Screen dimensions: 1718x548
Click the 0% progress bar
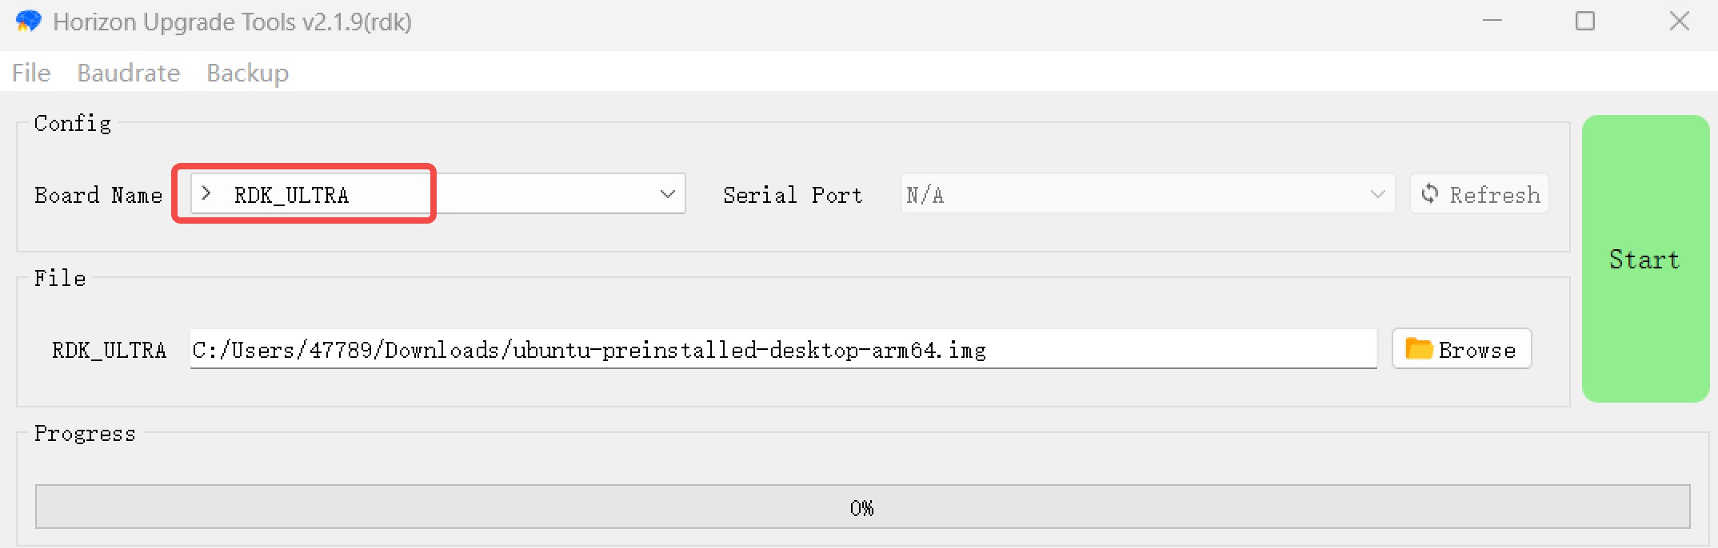tap(862, 506)
